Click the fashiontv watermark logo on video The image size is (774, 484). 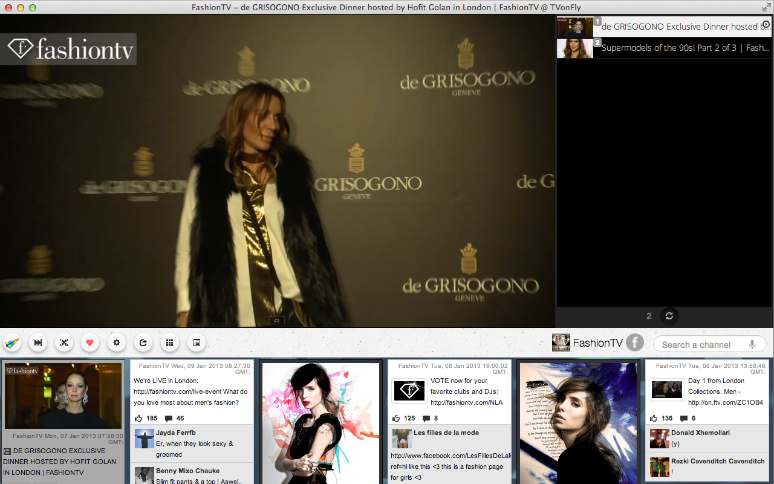click(68, 48)
